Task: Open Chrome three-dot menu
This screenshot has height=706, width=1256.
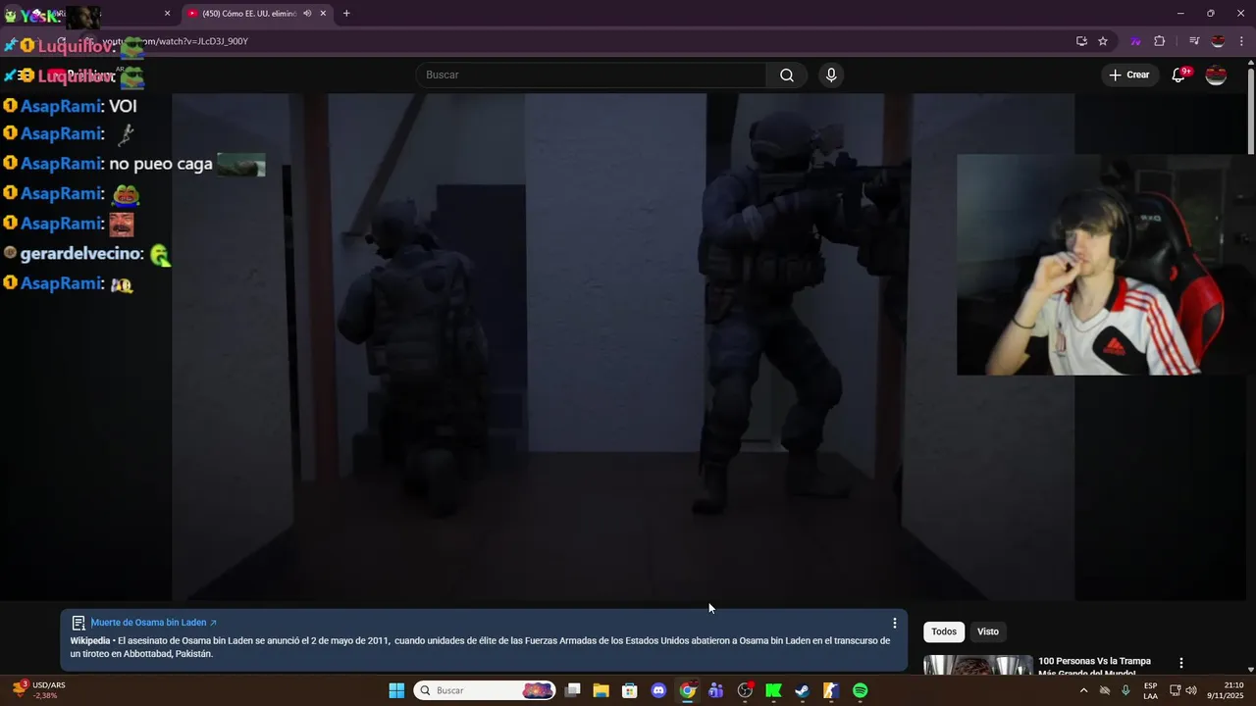Action: click(x=1241, y=41)
